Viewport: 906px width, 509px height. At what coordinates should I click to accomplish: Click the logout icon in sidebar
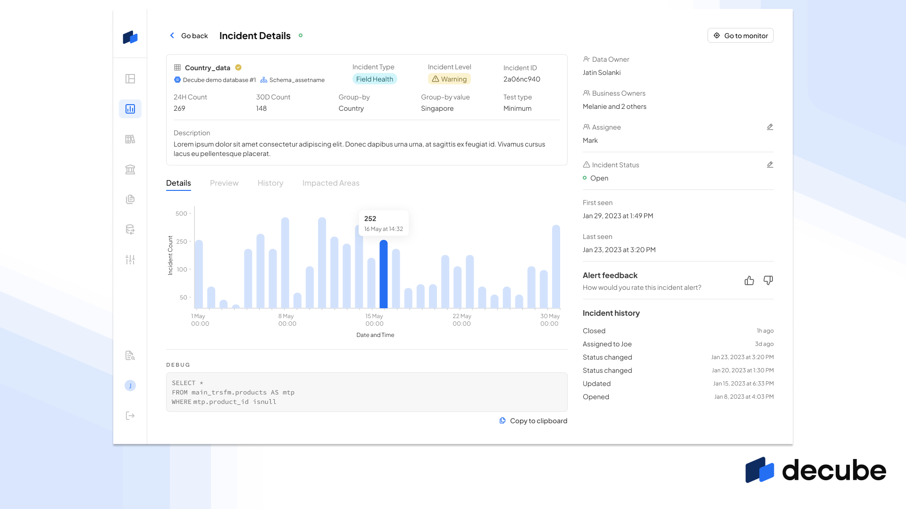point(130,416)
